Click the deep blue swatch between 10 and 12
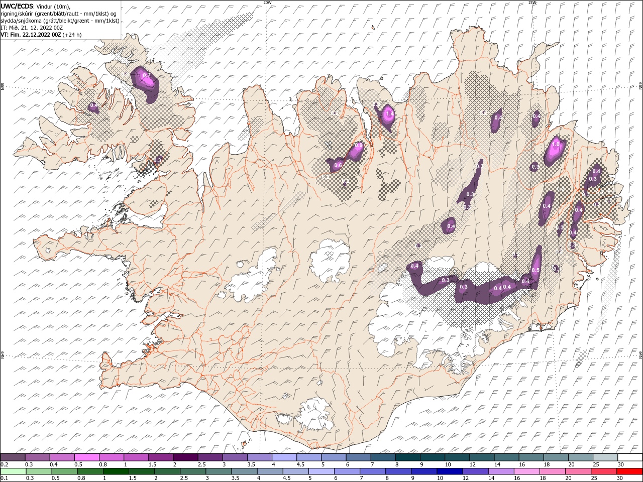This screenshot has height=482, width=643. point(449,471)
